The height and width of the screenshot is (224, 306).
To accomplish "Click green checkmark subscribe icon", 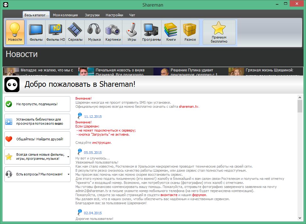I will (9, 104).
